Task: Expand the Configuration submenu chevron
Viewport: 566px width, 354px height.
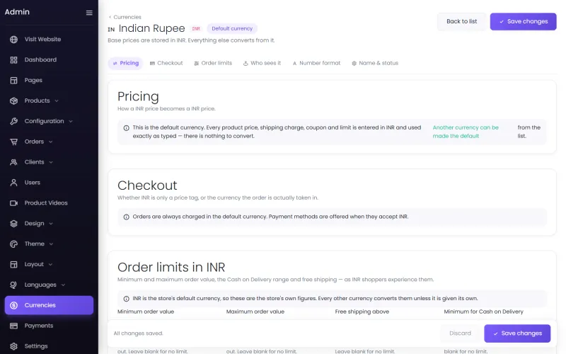Action: point(71,121)
